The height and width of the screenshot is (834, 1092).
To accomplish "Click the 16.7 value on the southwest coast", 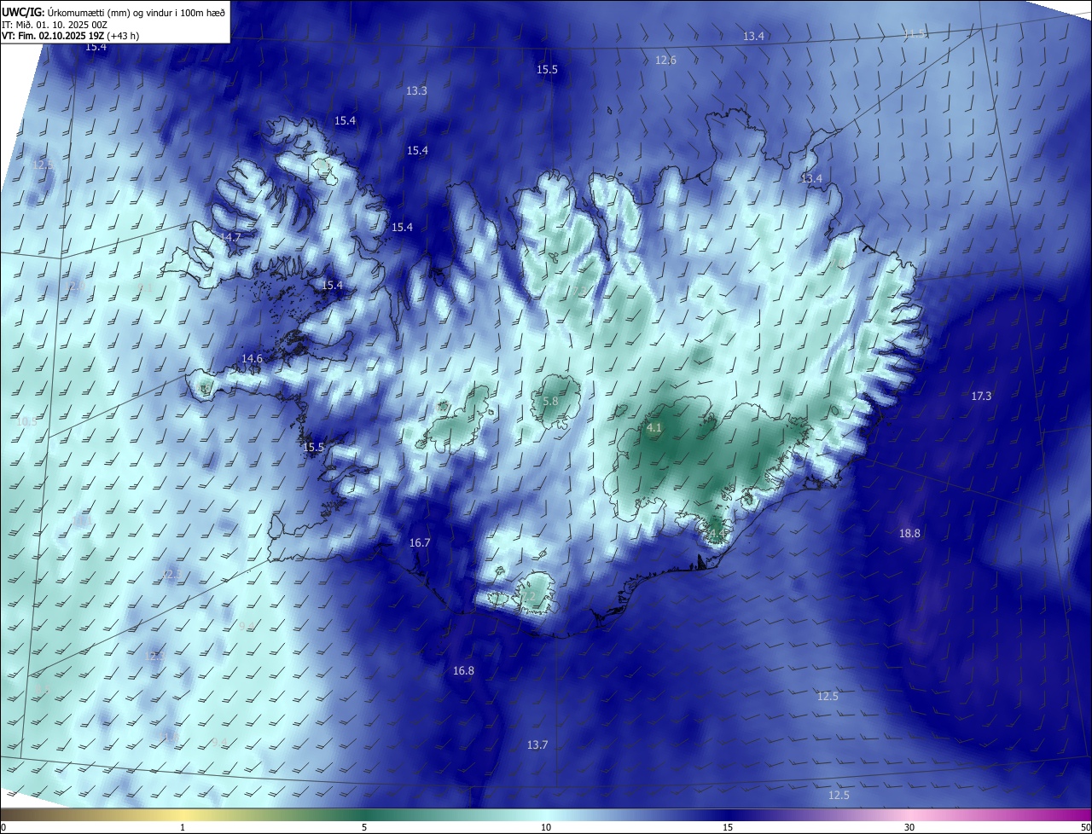I will [420, 542].
